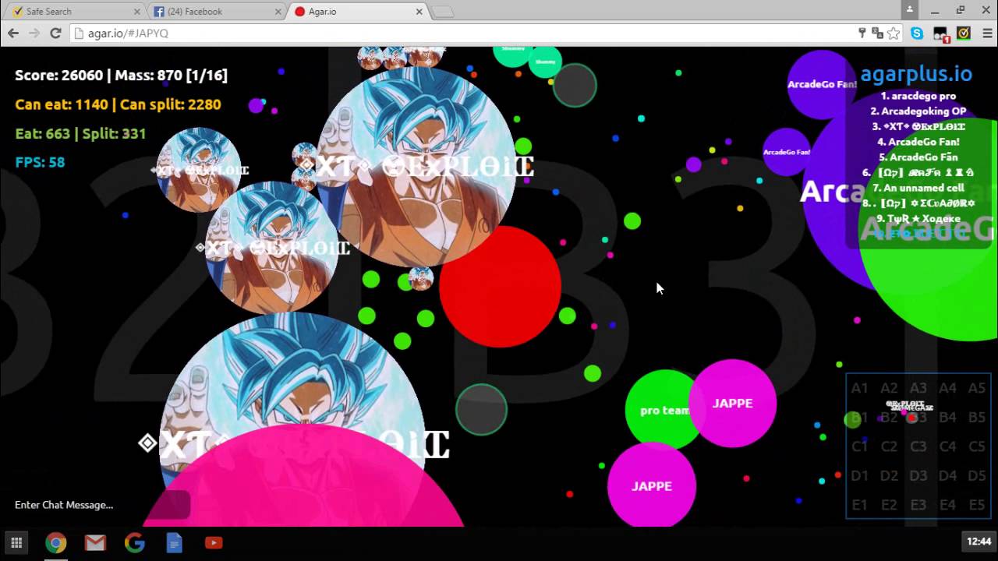998x561 pixels.
Task: Click leaderboard entry '2. Arcadegoking OP'
Action: click(x=918, y=111)
